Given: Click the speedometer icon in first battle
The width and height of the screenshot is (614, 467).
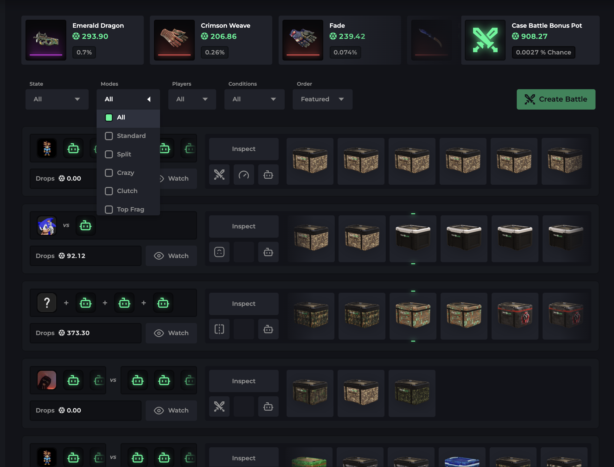Looking at the screenshot, I should pos(244,175).
